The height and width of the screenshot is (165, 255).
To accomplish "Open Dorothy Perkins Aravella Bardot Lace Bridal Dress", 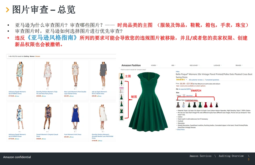I will tap(103, 136).
